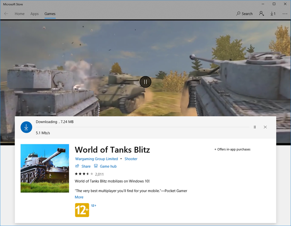This screenshot has width=291, height=226.
Task: Click the World of Tanks Blitz title
Action: coord(112,150)
